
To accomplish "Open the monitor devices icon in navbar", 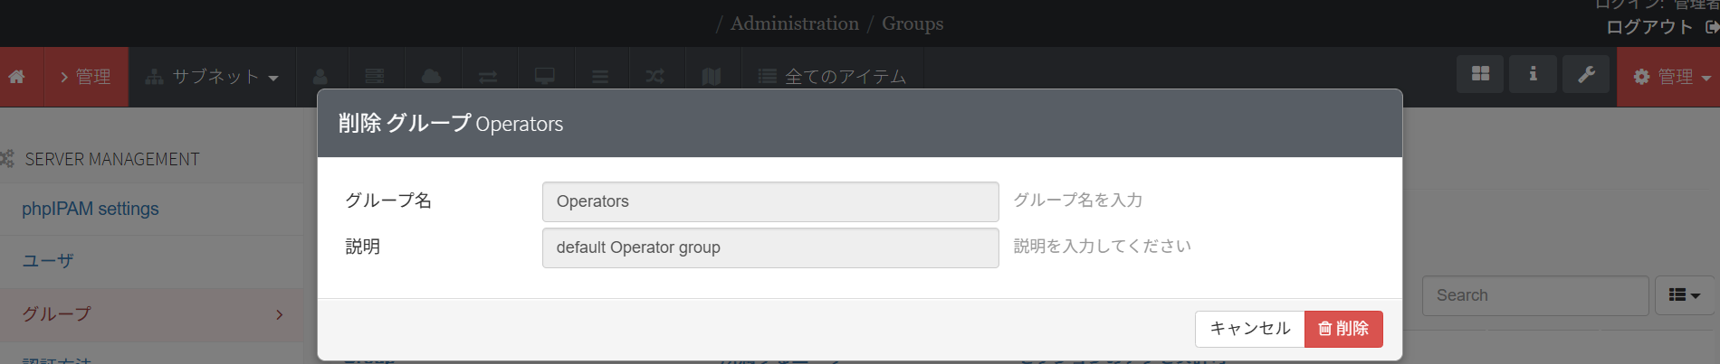I will (x=545, y=77).
